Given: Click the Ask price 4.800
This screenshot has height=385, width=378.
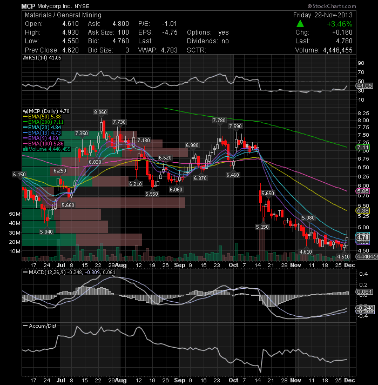Looking at the screenshot, I should click(120, 24).
